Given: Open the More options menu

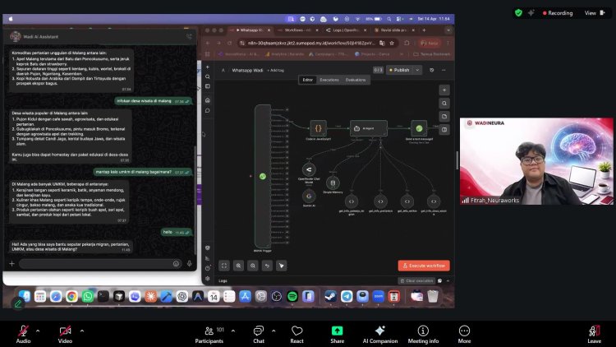Looking at the screenshot, I should point(464,331).
